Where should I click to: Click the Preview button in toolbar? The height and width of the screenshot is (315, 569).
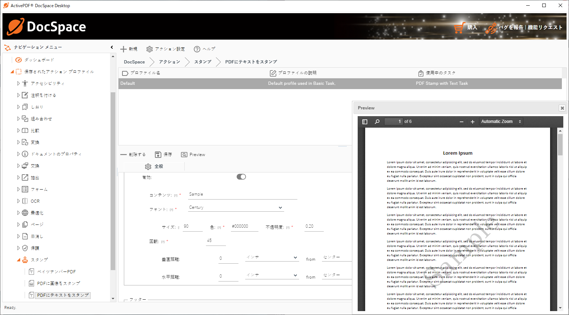(193, 155)
